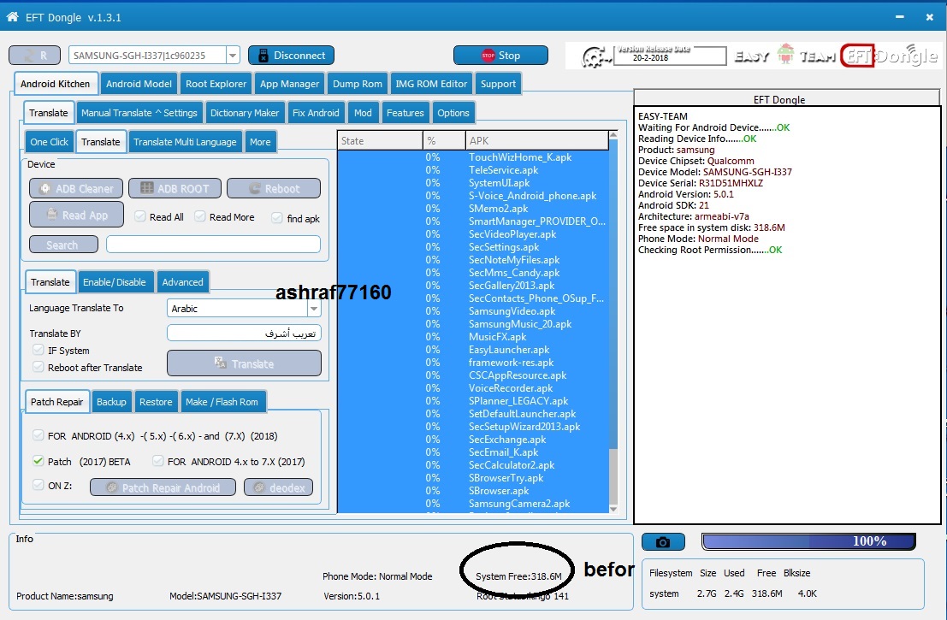Image resolution: width=947 pixels, height=620 pixels.
Task: Click Patch Repair Android button
Action: [x=163, y=487]
